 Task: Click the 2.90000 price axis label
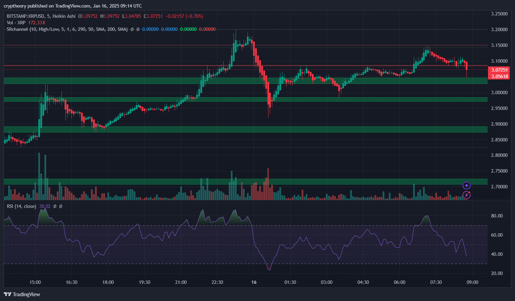click(499, 124)
